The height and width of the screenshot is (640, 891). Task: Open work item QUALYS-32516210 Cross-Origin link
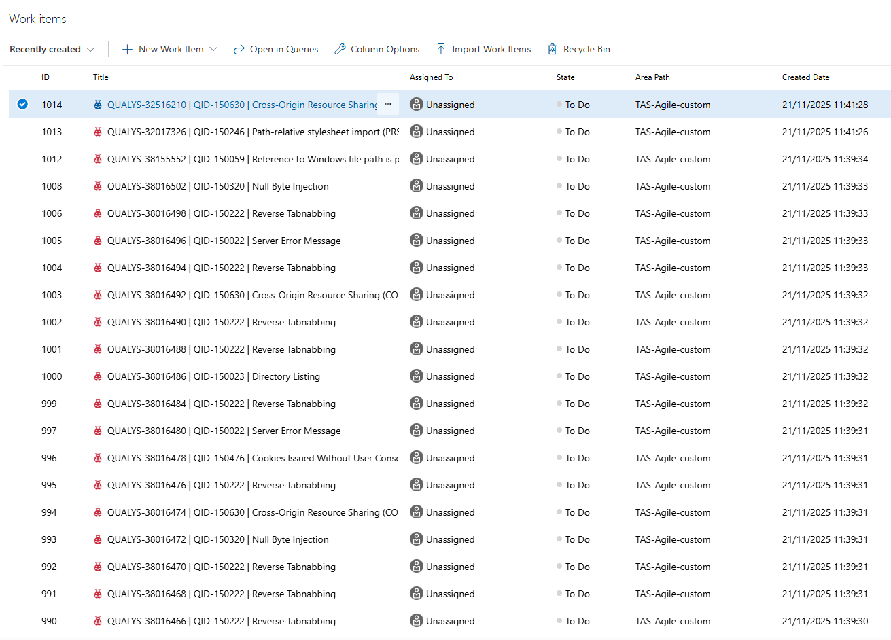242,105
